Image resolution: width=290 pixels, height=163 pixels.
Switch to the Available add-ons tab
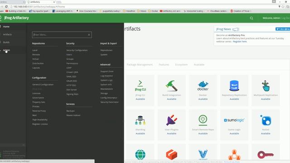199,64
